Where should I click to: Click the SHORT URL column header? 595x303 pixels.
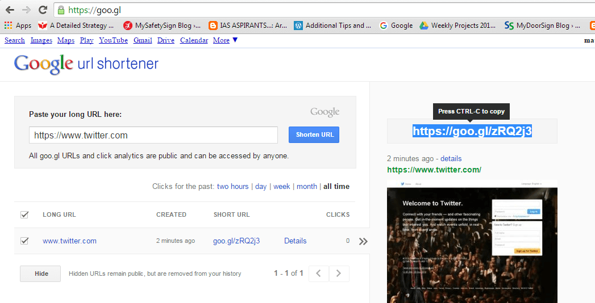(231, 214)
